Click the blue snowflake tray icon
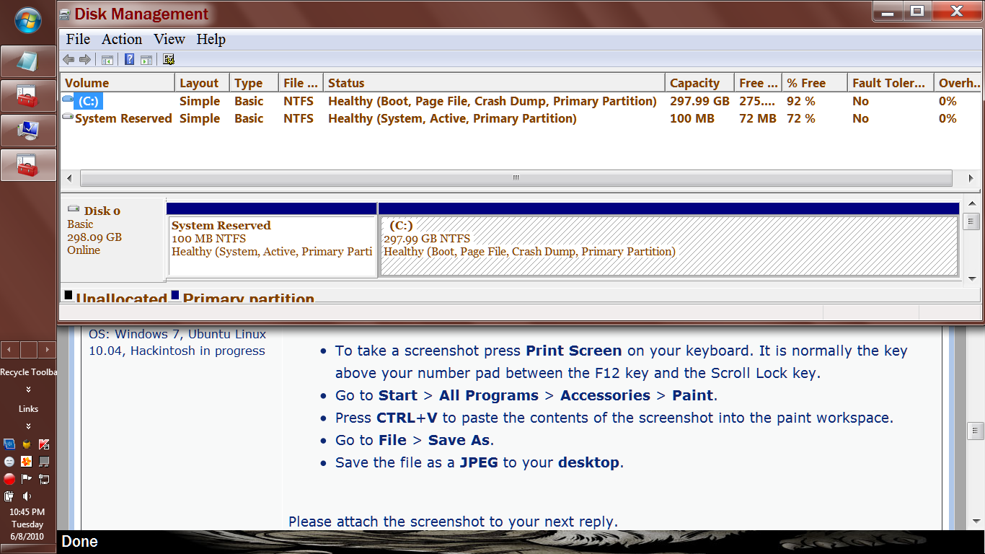 pos(9,444)
